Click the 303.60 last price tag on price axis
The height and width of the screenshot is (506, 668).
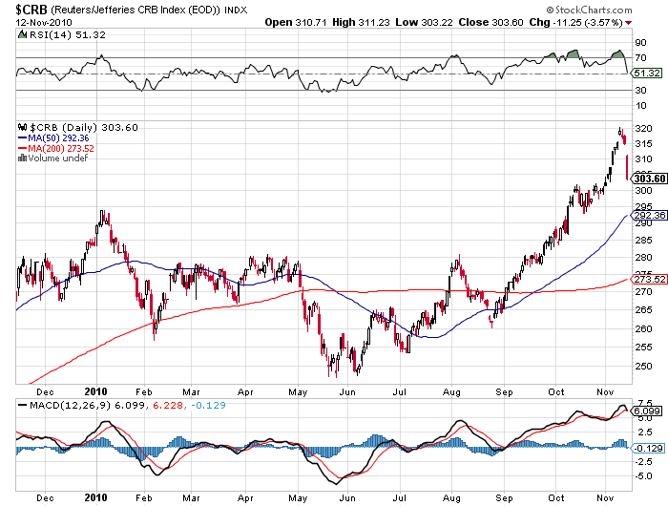tap(649, 179)
